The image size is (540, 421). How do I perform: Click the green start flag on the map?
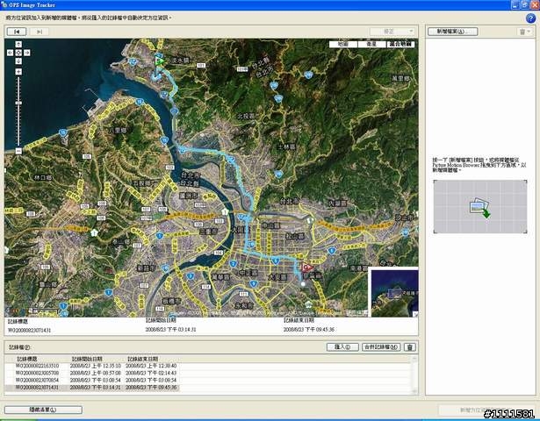pos(159,61)
